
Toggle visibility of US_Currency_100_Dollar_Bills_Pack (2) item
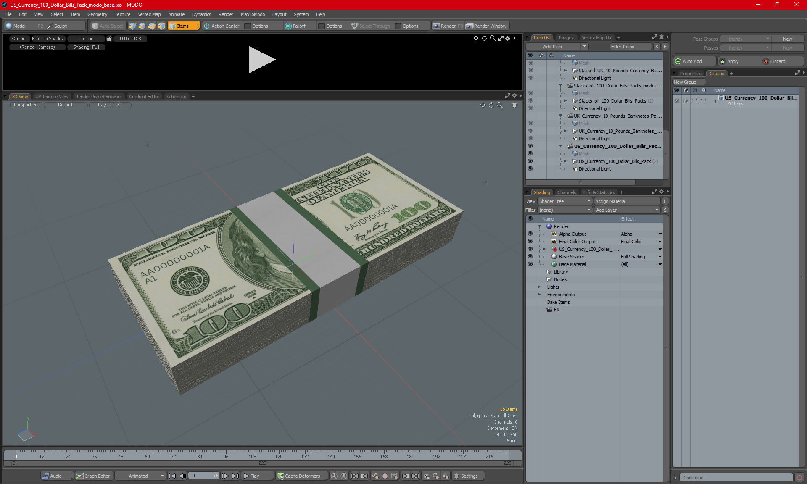pyautogui.click(x=530, y=161)
